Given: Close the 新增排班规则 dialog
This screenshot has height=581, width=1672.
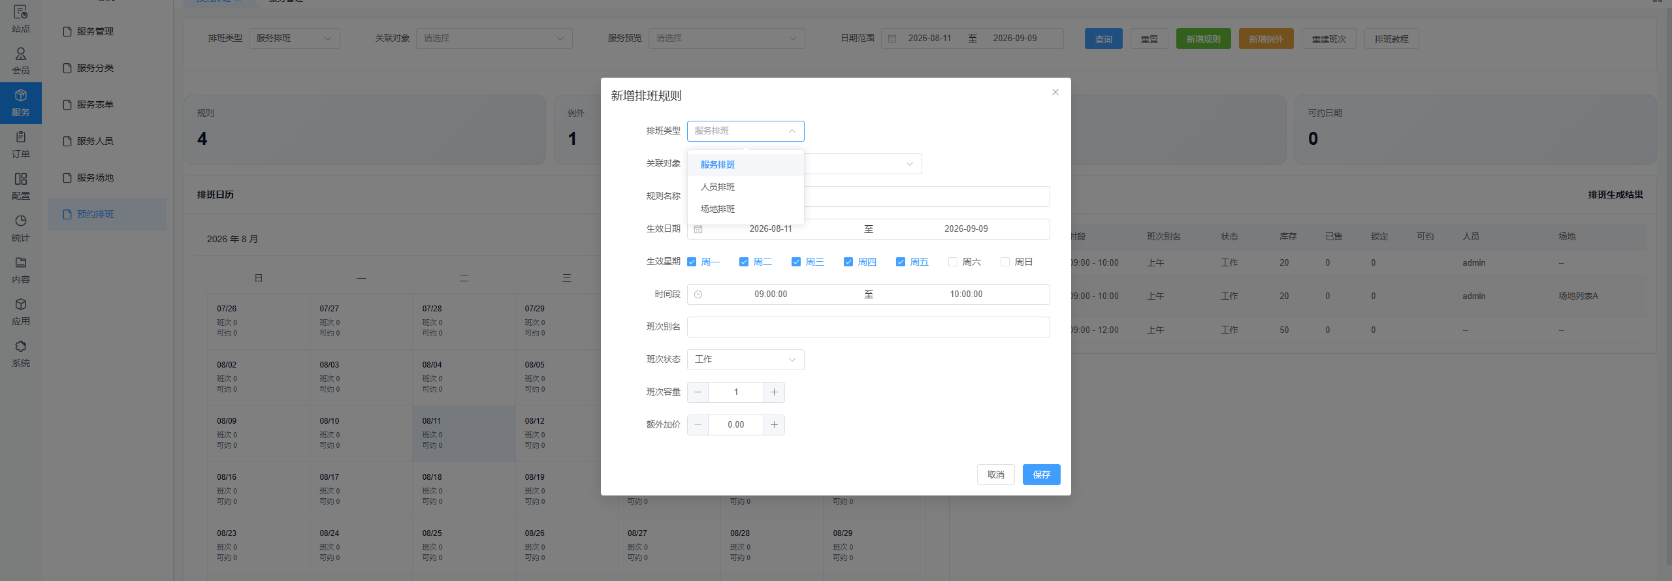Looking at the screenshot, I should coord(1055,92).
